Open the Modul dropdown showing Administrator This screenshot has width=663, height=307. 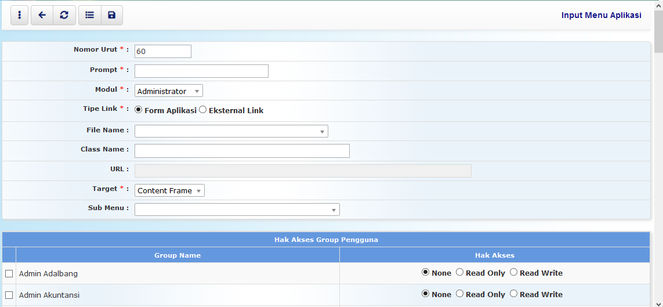pos(169,91)
